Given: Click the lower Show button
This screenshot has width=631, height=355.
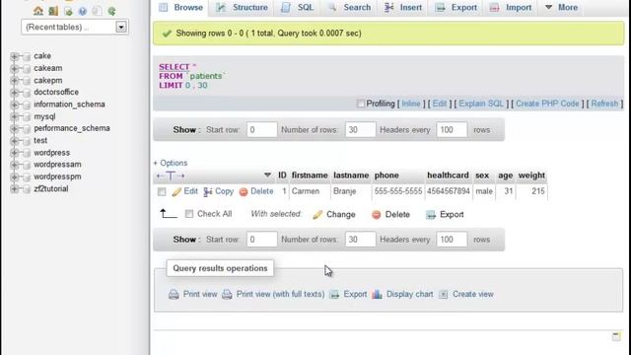Looking at the screenshot, I should click(186, 239).
